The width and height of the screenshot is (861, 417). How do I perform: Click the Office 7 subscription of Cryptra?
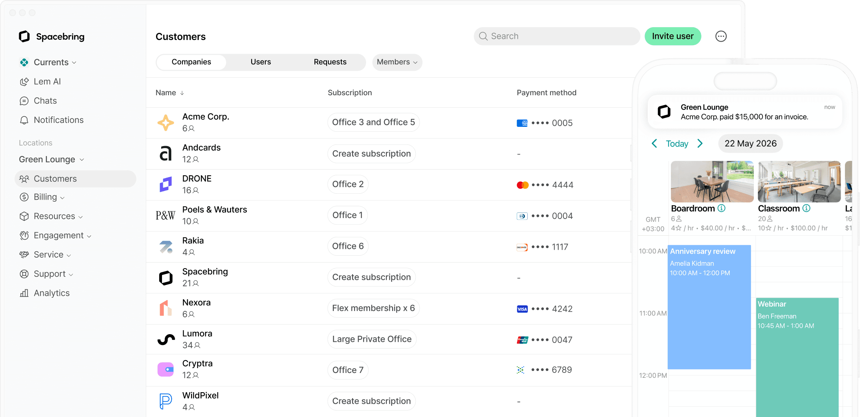click(348, 370)
